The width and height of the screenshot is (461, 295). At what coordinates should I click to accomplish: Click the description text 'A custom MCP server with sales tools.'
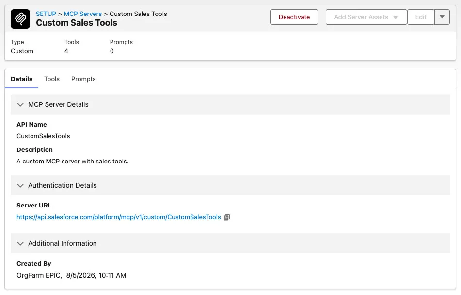tap(73, 161)
